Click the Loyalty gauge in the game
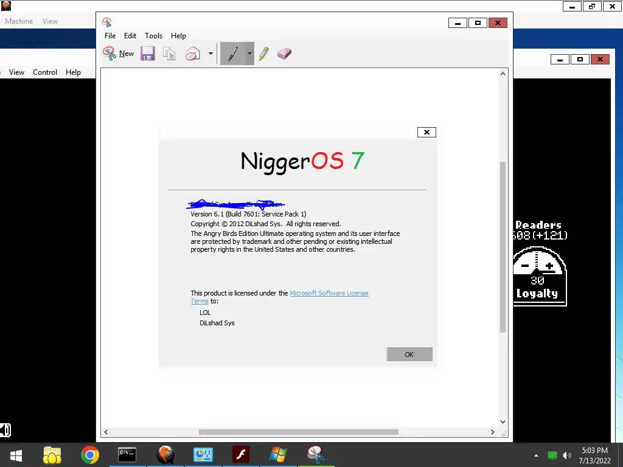 [x=540, y=276]
